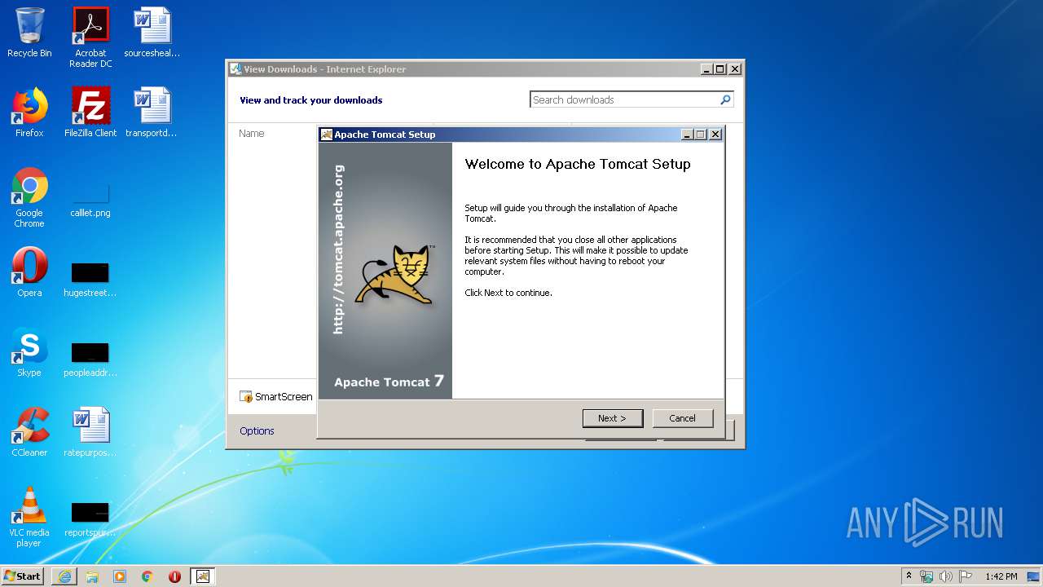Open Acrobat Reader DC desktop icon
Screen dimensions: 1043x587
click(x=90, y=38)
